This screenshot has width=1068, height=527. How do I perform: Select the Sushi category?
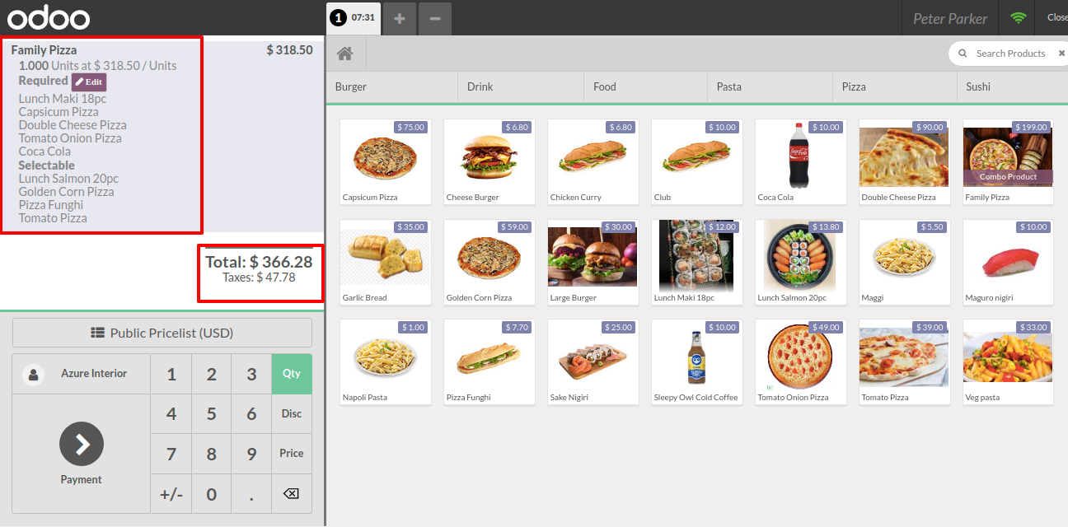click(x=978, y=86)
